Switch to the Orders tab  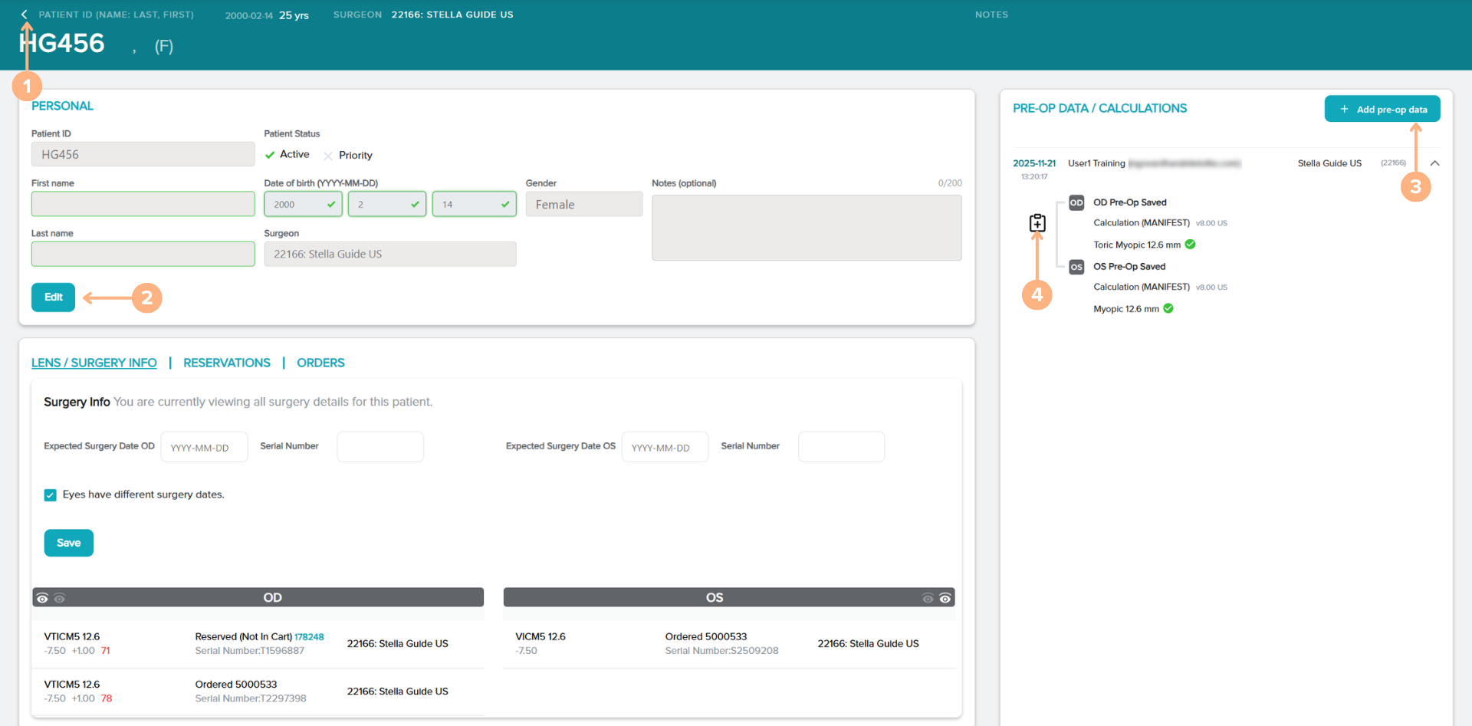(320, 363)
